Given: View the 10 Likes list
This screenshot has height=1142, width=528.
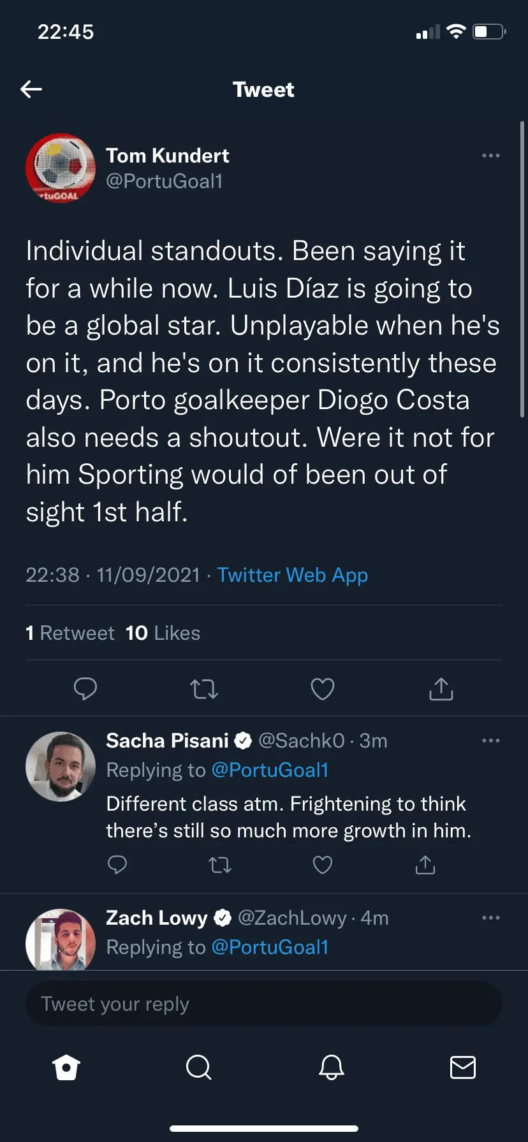Looking at the screenshot, I should coord(163,633).
